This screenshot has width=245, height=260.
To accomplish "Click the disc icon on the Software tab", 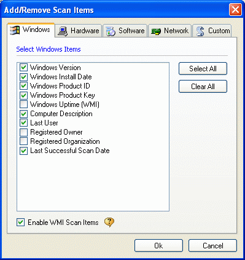I will [111, 31].
